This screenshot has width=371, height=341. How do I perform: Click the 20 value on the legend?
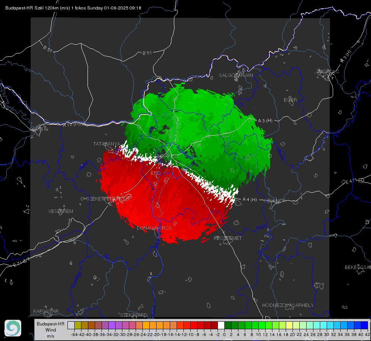(293, 335)
